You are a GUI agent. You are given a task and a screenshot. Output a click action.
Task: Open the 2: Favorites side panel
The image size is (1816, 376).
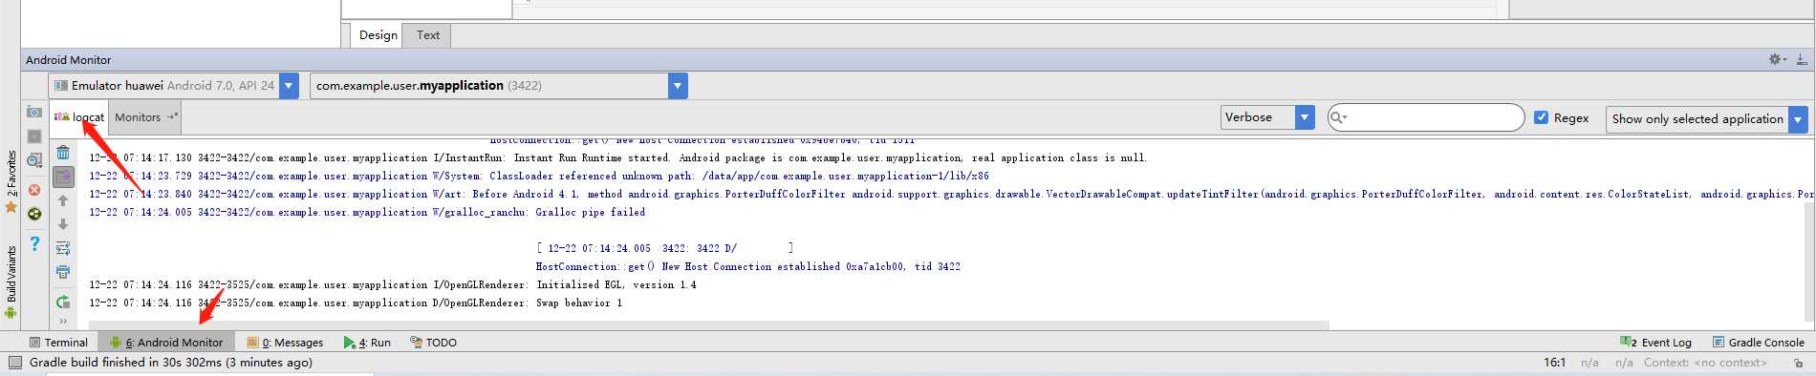tap(11, 181)
